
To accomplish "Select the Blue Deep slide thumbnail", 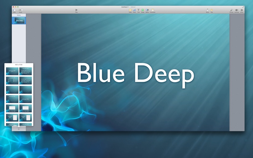I will click(x=20, y=21).
